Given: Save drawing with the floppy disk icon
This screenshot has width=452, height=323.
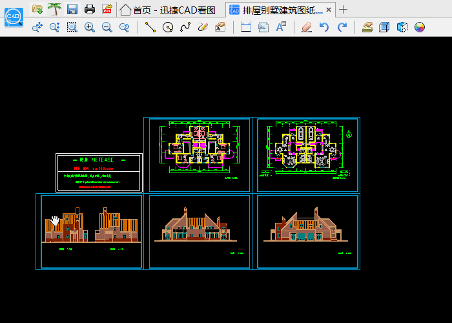Looking at the screenshot, I should (x=72, y=9).
